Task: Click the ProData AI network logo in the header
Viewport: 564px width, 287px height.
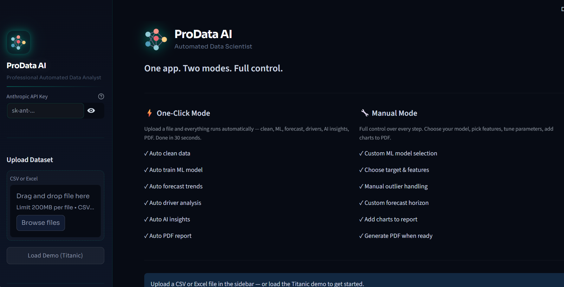Action: (156, 39)
